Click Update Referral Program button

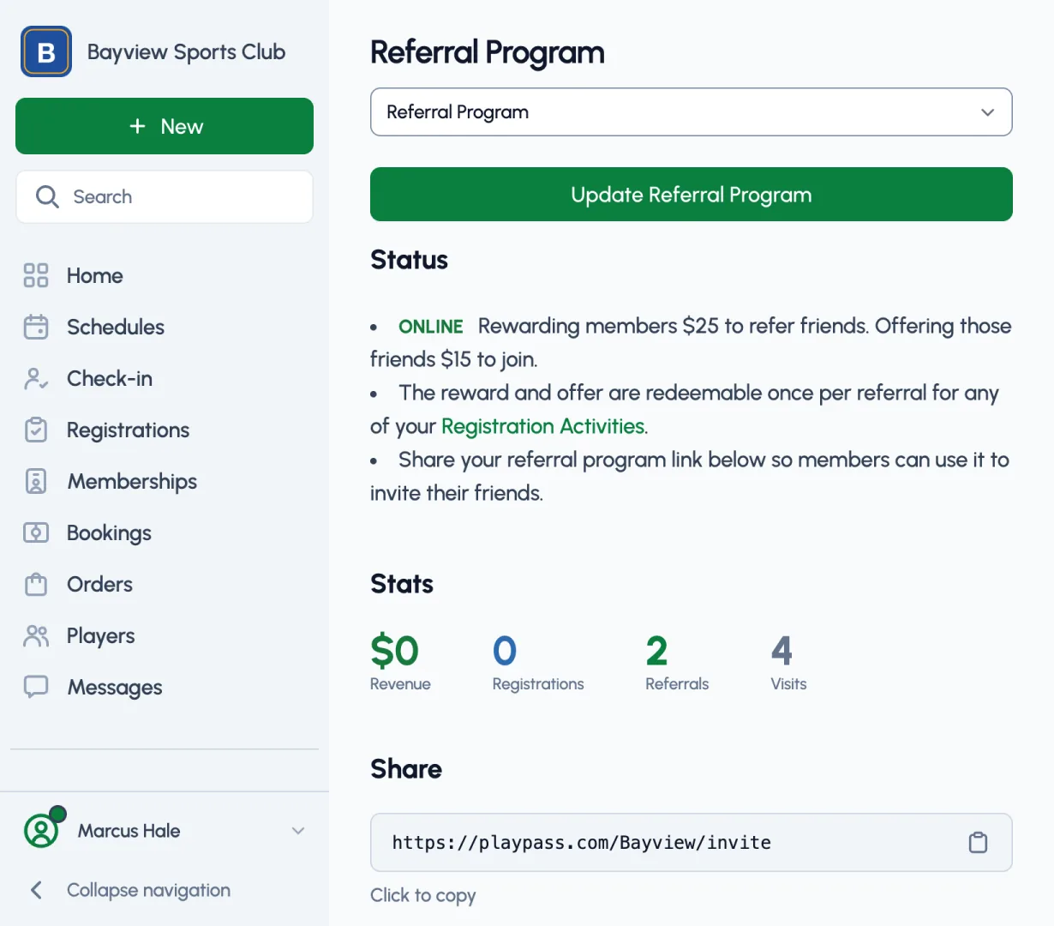[x=692, y=195]
